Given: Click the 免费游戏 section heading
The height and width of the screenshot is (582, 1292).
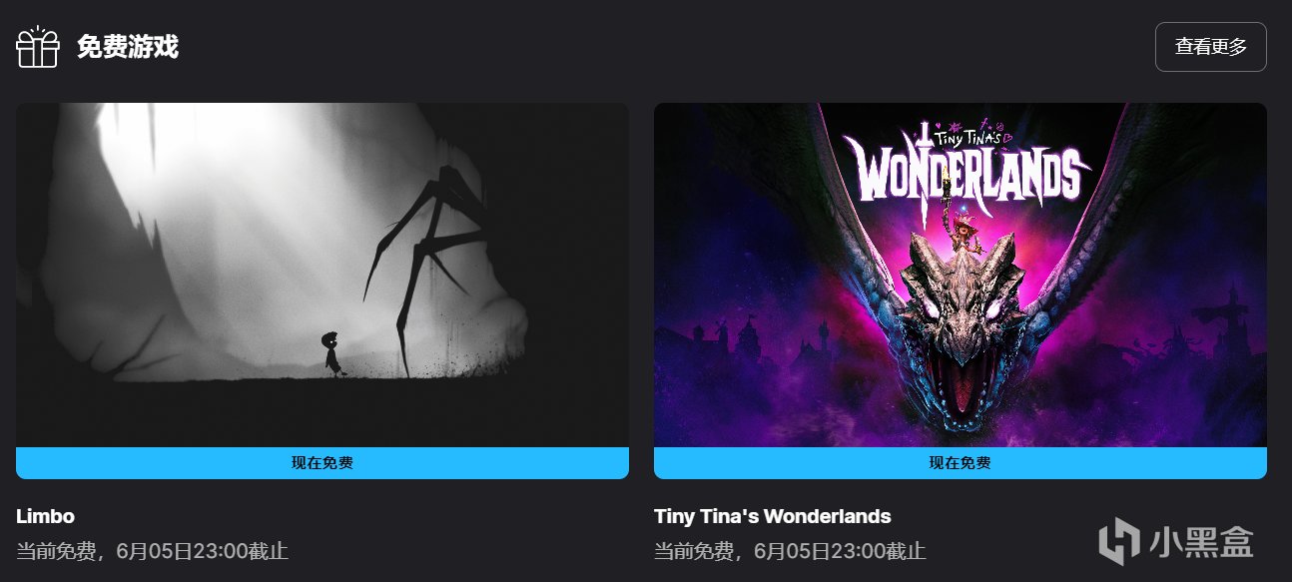Looking at the screenshot, I should [x=128, y=46].
